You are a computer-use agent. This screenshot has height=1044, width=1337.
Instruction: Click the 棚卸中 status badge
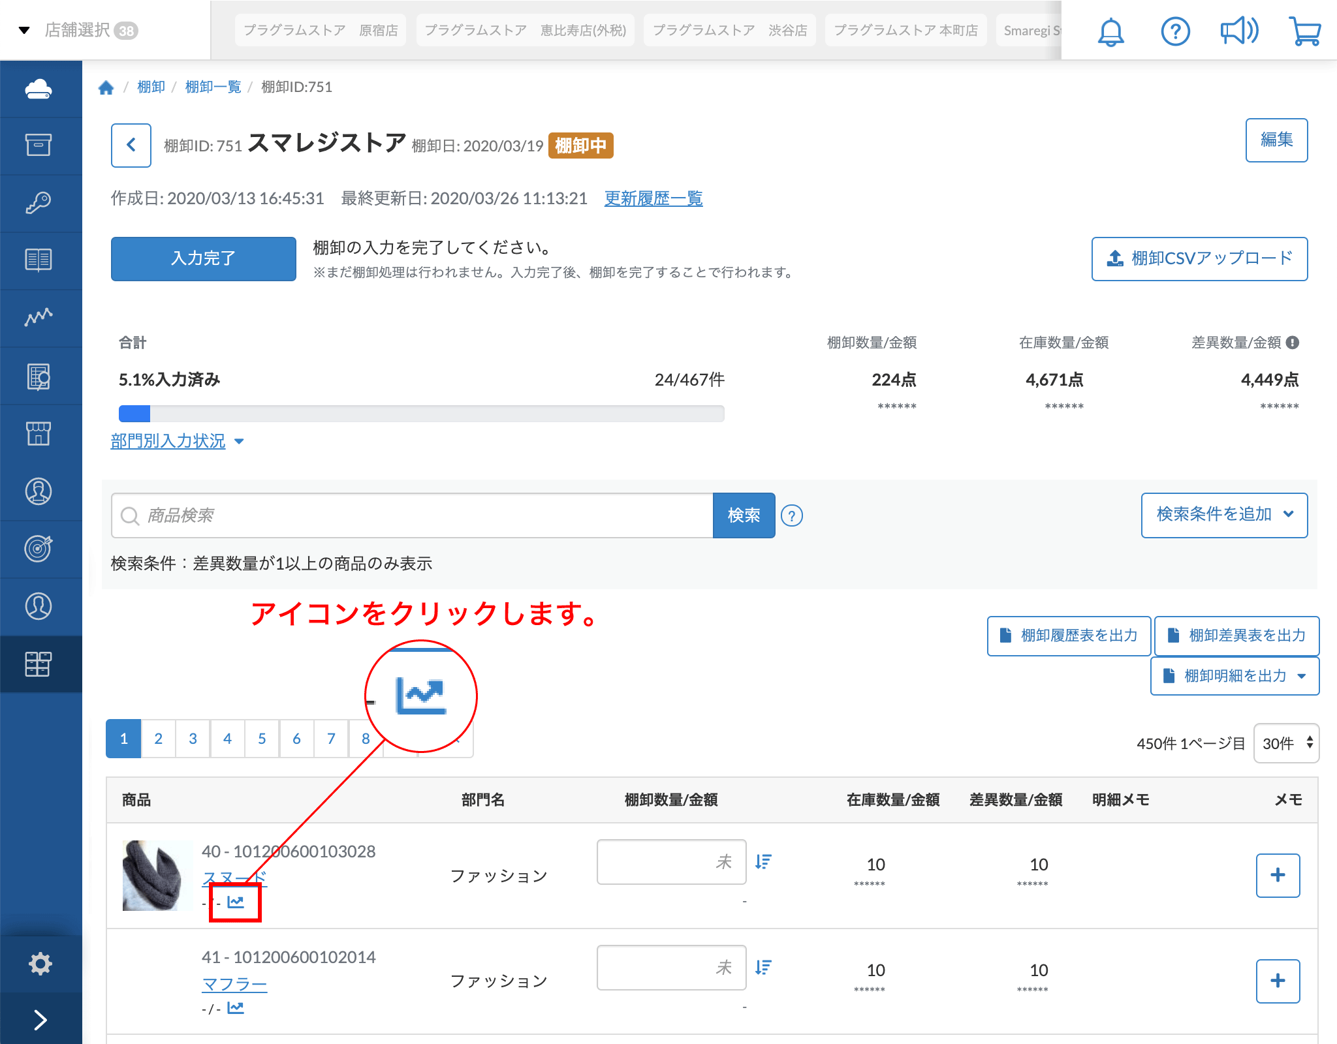[x=580, y=146]
